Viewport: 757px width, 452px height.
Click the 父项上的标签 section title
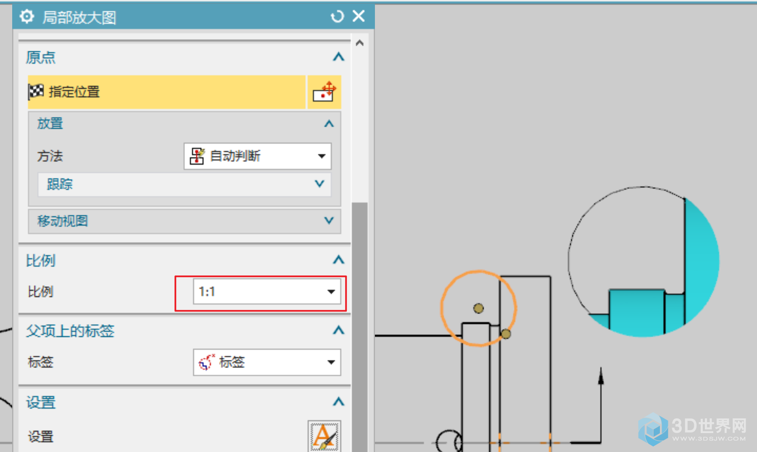(x=70, y=331)
